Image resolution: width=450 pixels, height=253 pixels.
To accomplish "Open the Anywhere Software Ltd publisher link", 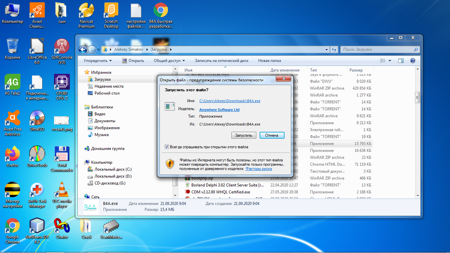I will click(x=219, y=110).
